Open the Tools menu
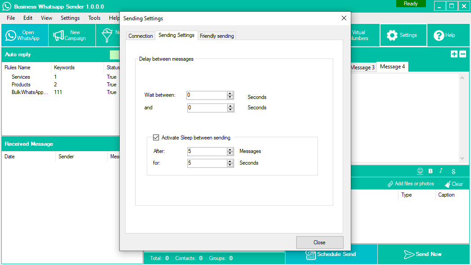 [94, 18]
